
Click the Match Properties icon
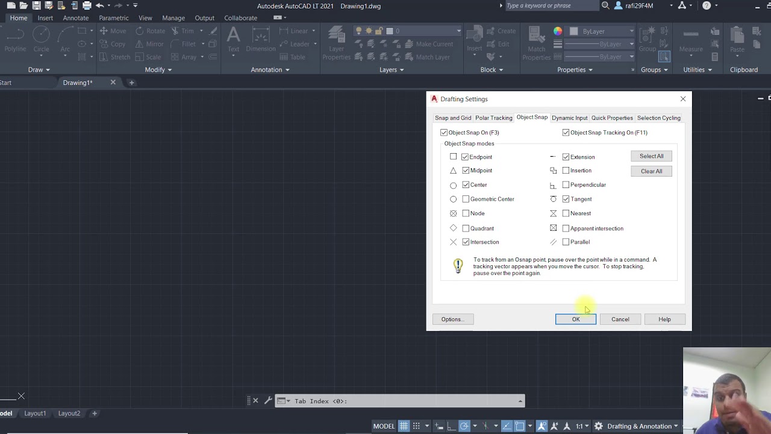click(536, 43)
